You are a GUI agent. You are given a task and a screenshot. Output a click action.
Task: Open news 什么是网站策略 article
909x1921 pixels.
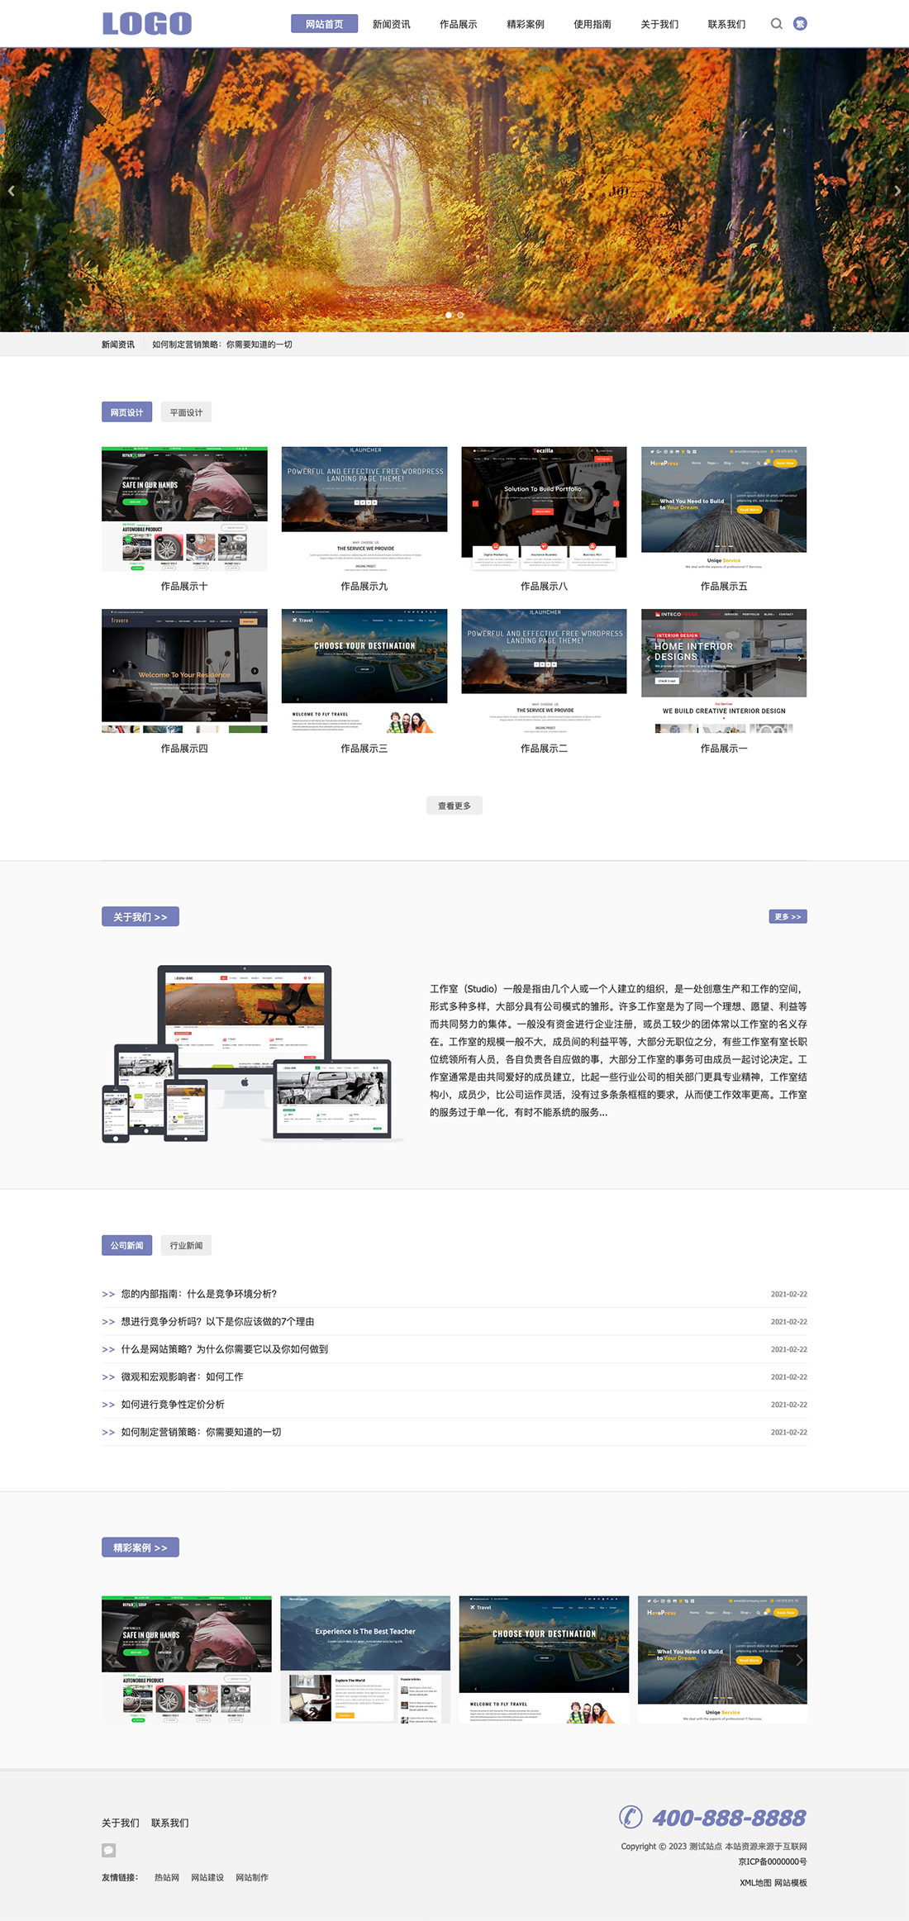click(x=225, y=1349)
